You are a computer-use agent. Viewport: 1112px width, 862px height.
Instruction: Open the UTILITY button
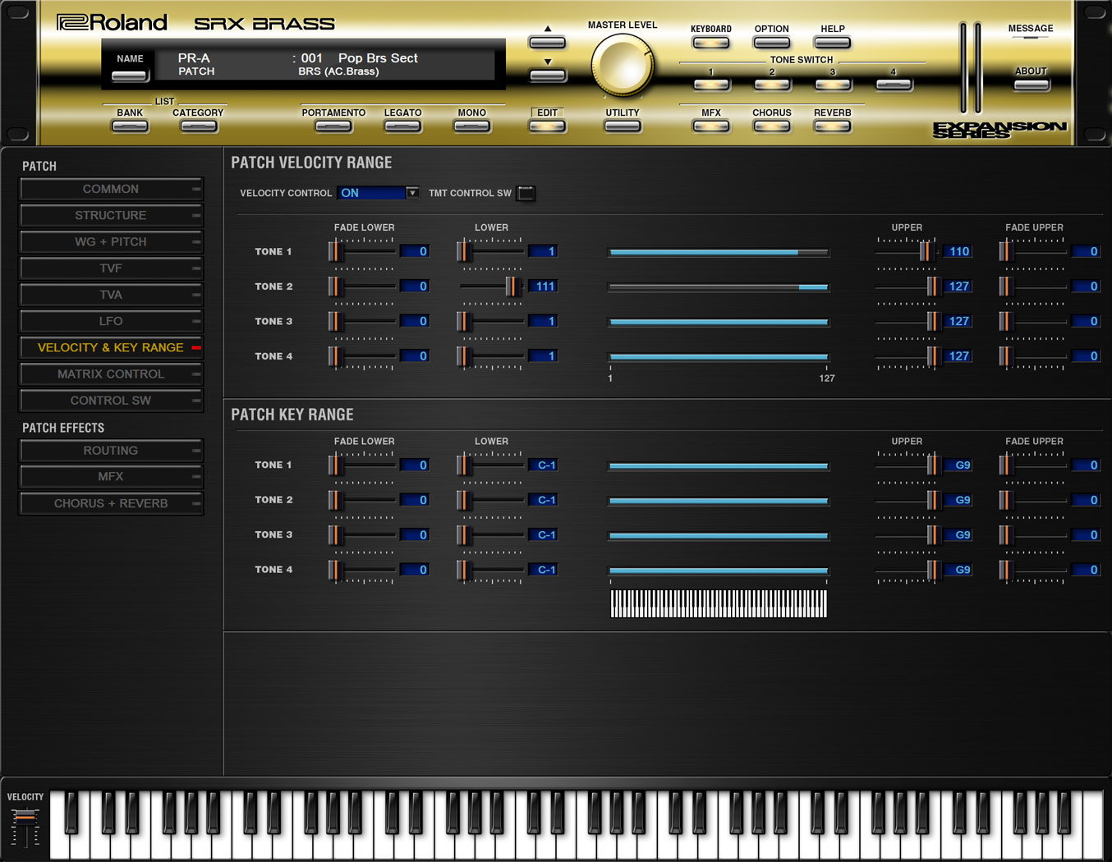[x=622, y=126]
